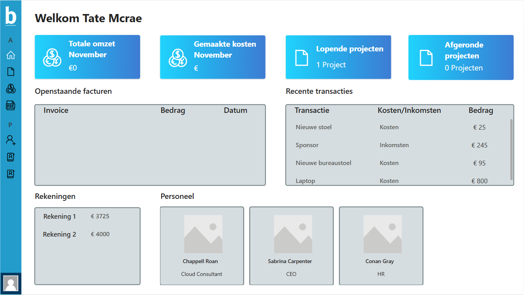
Task: Open the user profile avatar in the sidebar
Action: [x=11, y=283]
